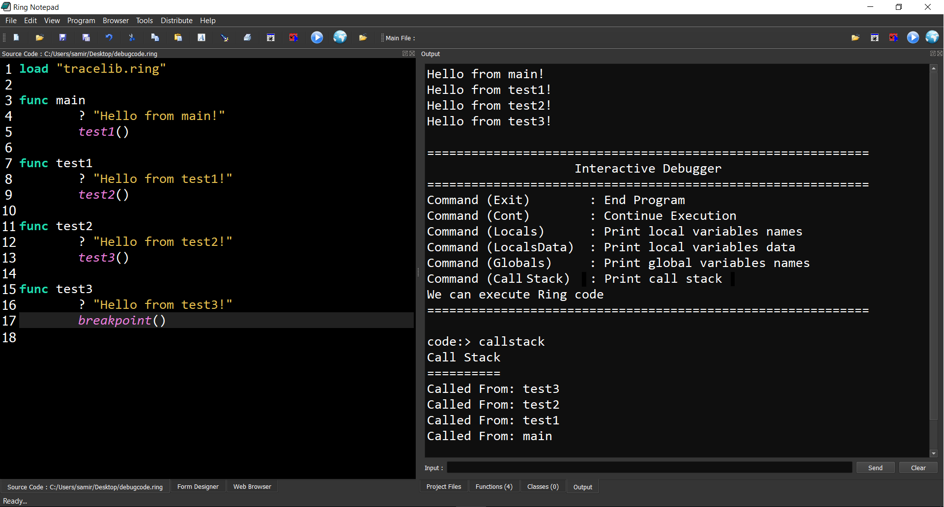944x507 pixels.
Task: Open the Program menu
Action: tap(81, 20)
